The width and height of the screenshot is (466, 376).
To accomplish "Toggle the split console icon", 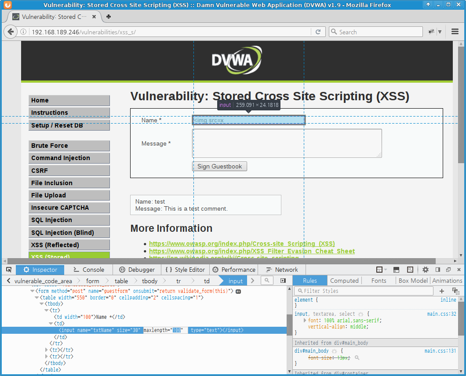I will (396, 270).
